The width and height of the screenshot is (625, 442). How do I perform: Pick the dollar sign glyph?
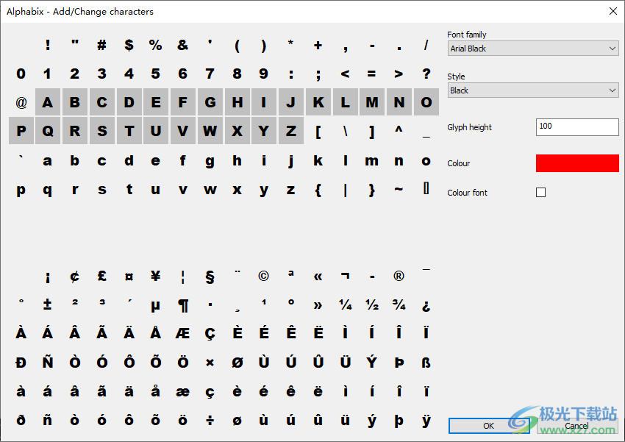(129, 45)
